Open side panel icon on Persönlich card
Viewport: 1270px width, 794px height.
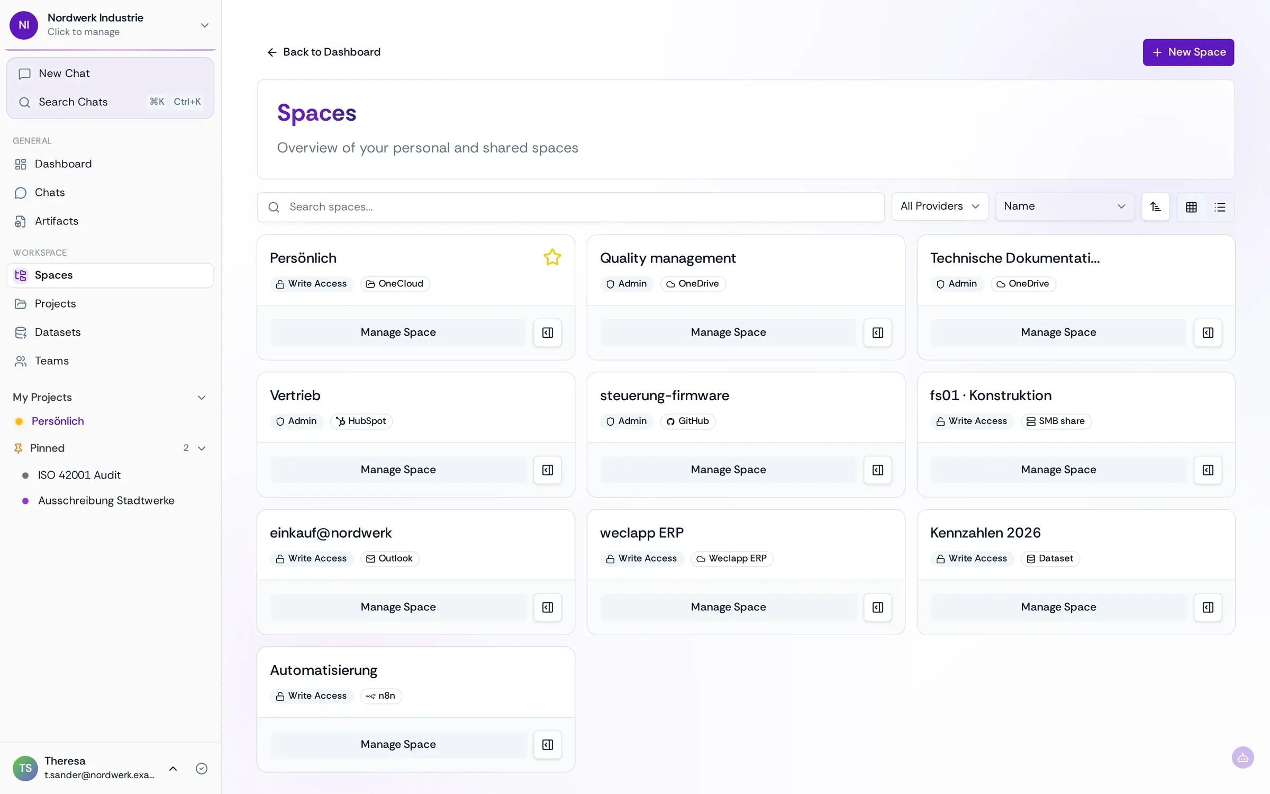pyautogui.click(x=548, y=332)
